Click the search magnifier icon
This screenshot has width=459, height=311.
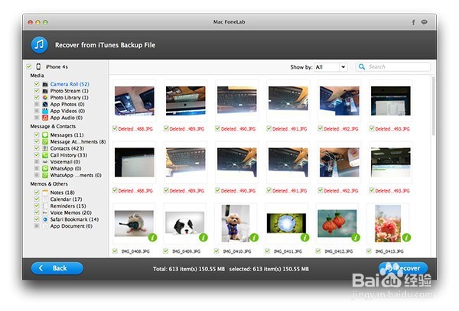click(362, 67)
